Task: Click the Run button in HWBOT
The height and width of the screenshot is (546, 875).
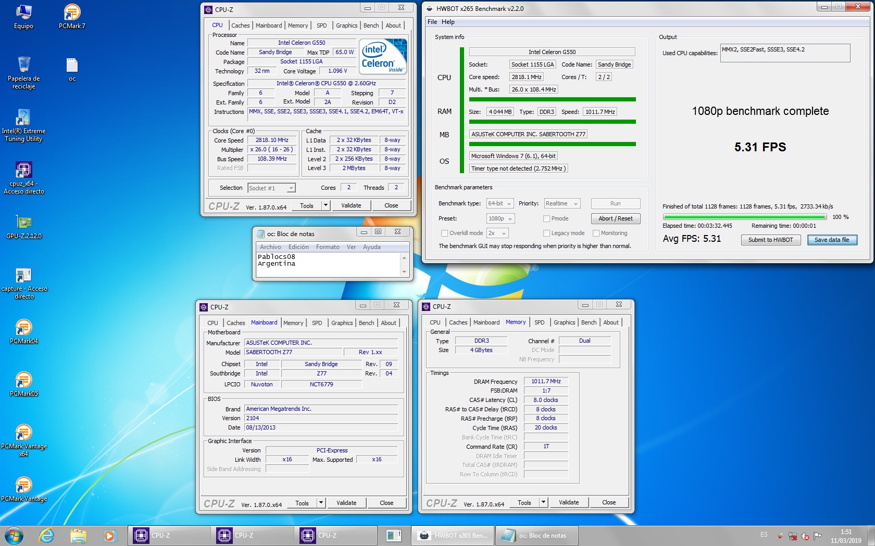Action: (x=615, y=203)
